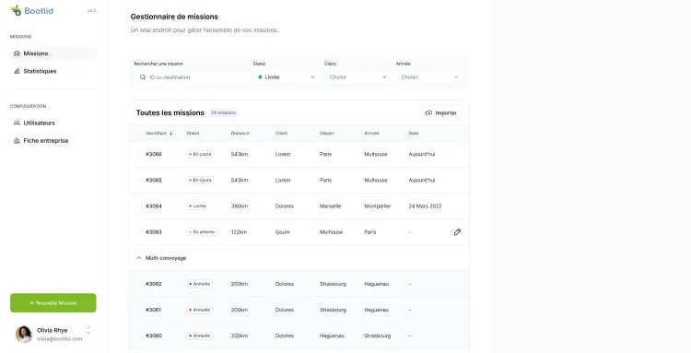
Task: Collapse the Multi-convoyage group
Action: tap(139, 258)
